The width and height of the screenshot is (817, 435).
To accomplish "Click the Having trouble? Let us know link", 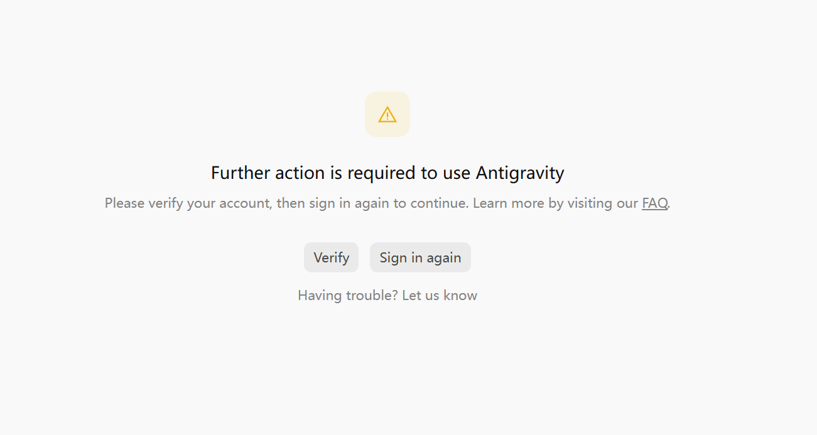I will tap(387, 295).
